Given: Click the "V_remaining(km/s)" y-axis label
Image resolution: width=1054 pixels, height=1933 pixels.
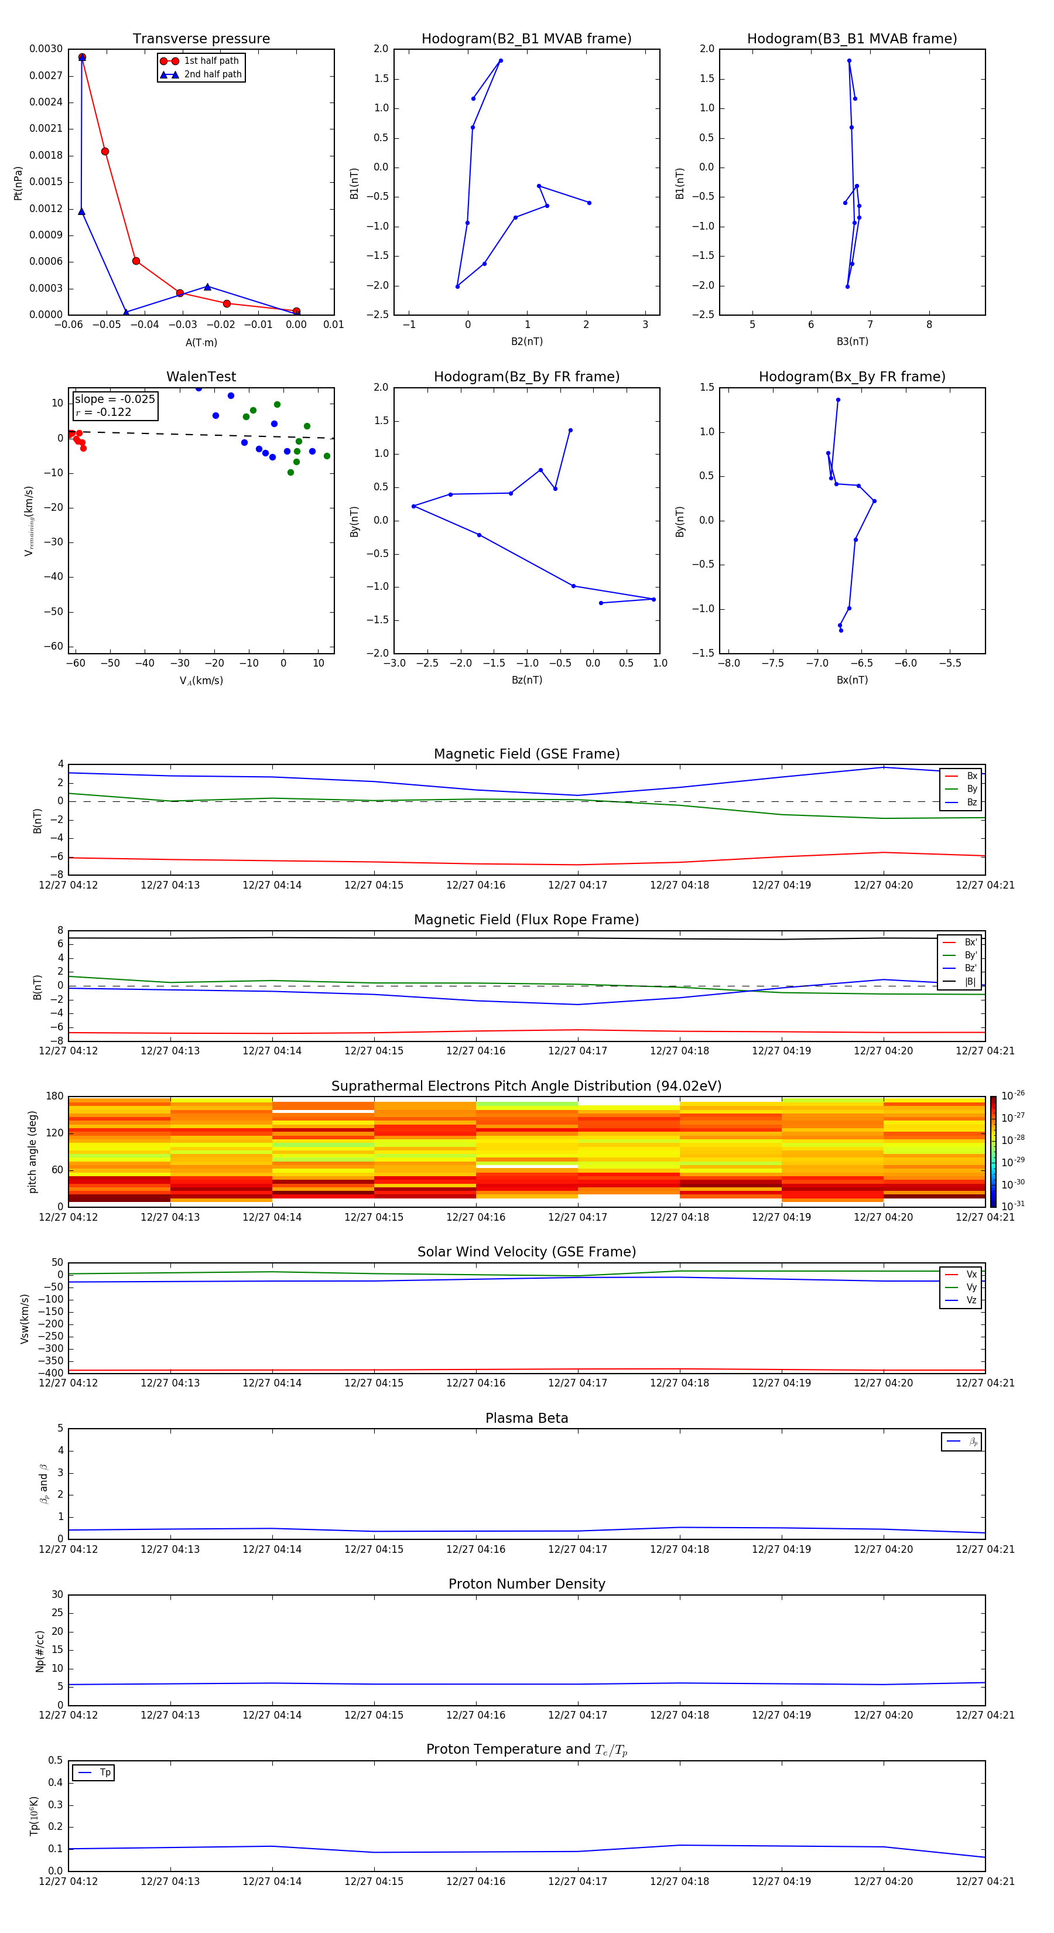Looking at the screenshot, I should pyautogui.click(x=29, y=521).
